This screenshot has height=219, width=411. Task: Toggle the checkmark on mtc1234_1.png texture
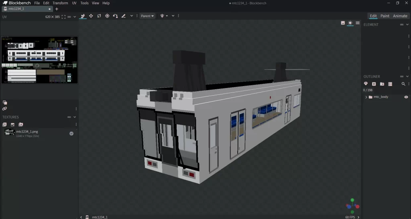[71, 133]
